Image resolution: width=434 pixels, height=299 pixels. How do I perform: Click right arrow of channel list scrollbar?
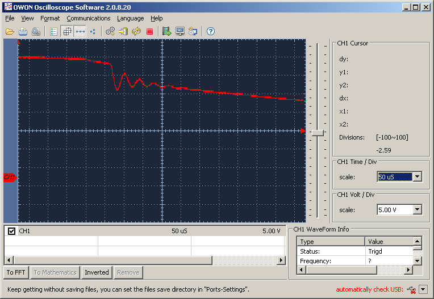[x=281, y=260]
